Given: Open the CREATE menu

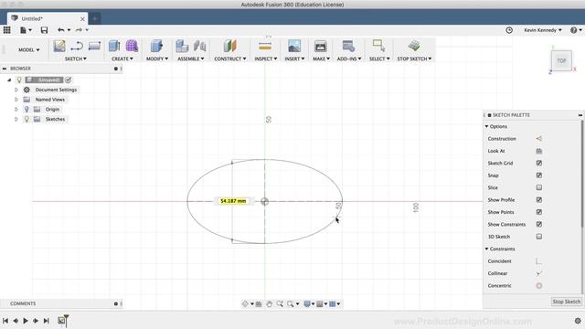Looking at the screenshot, I should [x=122, y=58].
